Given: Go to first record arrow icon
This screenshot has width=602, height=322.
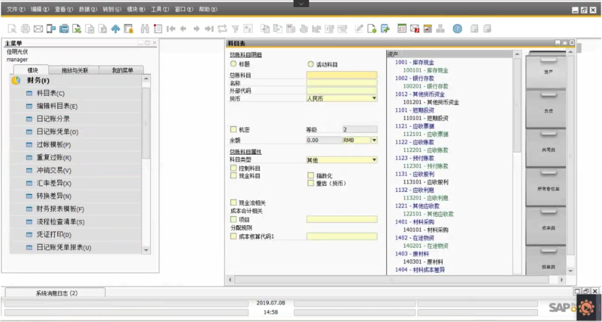Looking at the screenshot, I should 171,29.
